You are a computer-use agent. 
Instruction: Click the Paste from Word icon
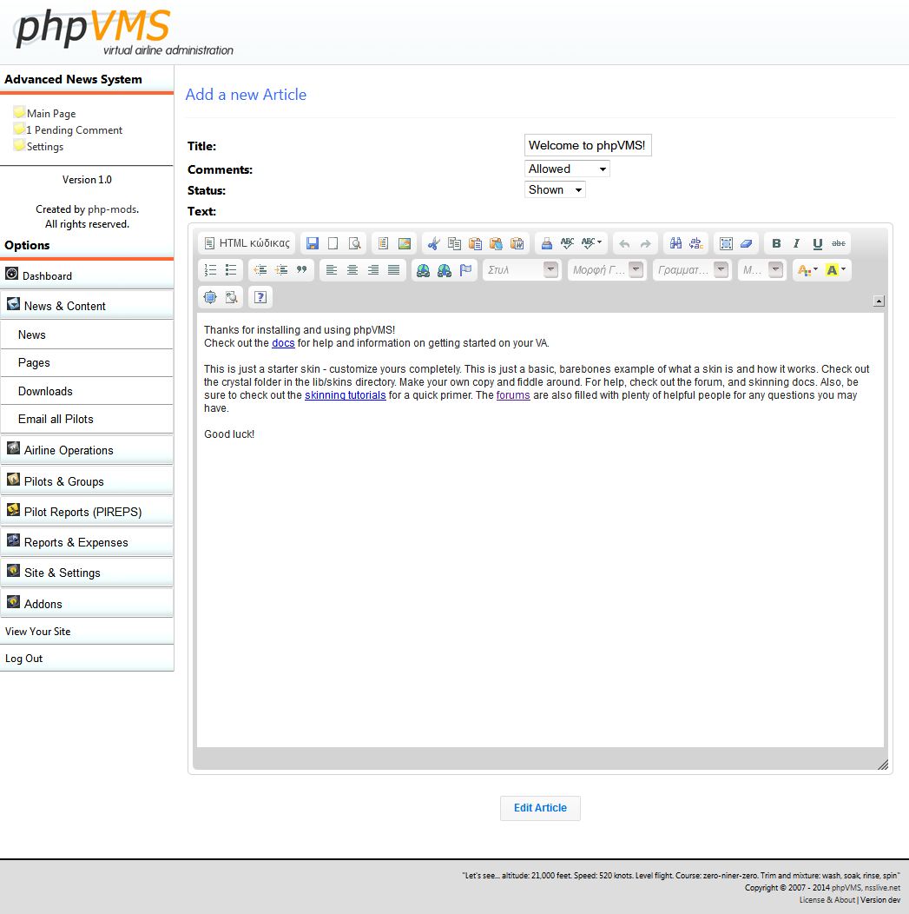517,243
